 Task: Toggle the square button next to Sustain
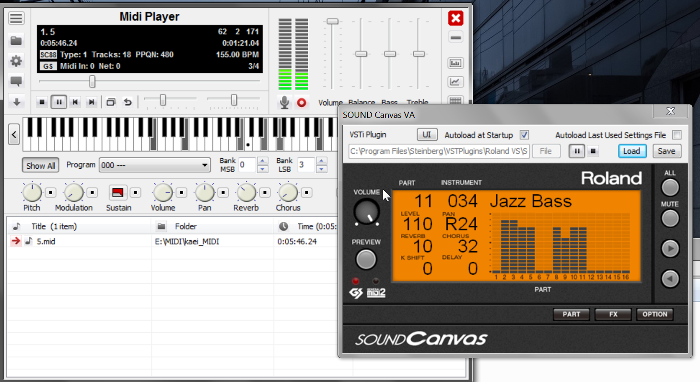tap(136, 193)
